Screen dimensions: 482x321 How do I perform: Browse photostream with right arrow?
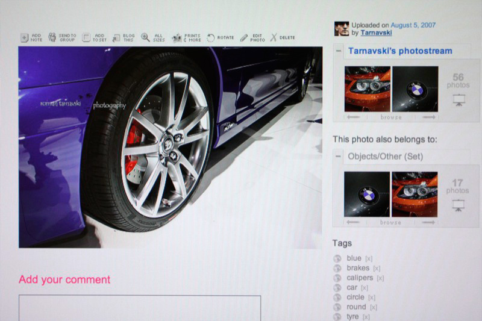click(429, 117)
